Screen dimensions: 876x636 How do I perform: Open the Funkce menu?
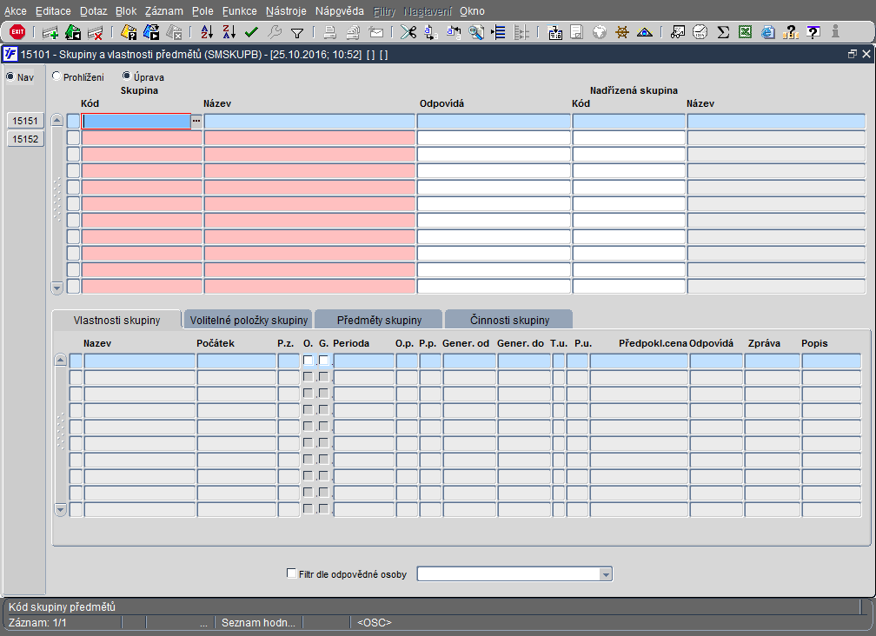pyautogui.click(x=240, y=11)
